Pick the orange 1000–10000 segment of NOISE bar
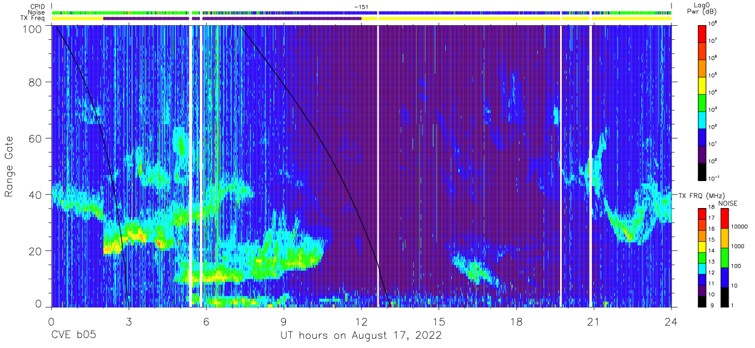 tap(724, 238)
